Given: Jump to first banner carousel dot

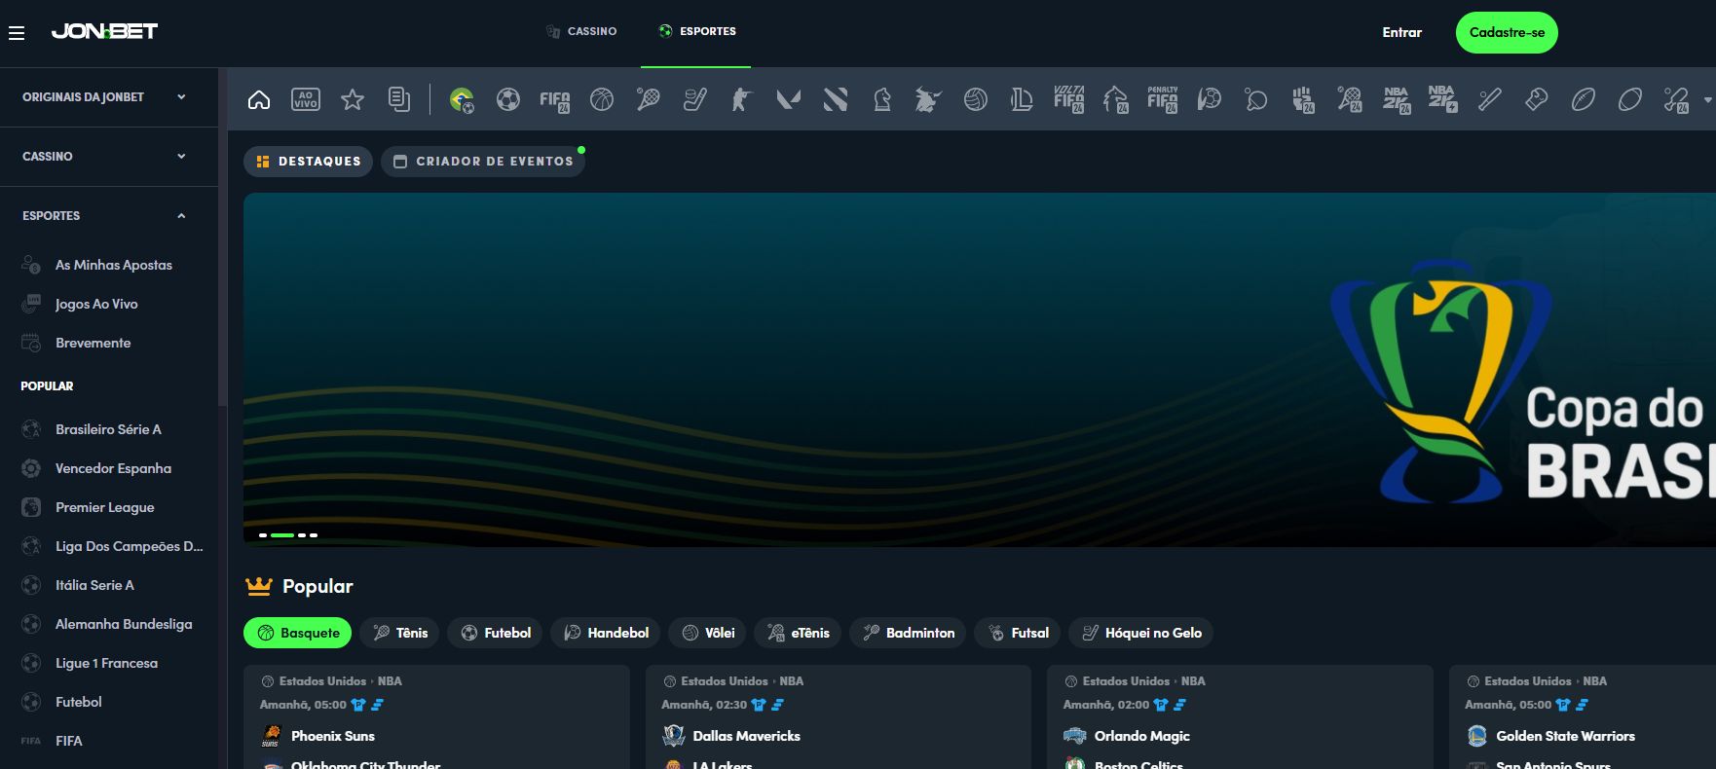Looking at the screenshot, I should coord(263,535).
